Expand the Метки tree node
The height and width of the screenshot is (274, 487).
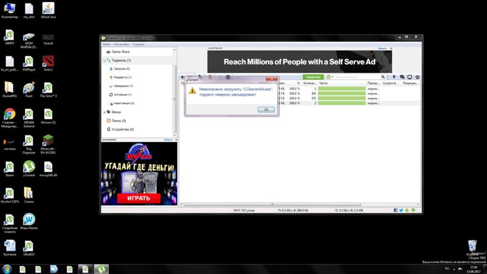[x=104, y=112]
